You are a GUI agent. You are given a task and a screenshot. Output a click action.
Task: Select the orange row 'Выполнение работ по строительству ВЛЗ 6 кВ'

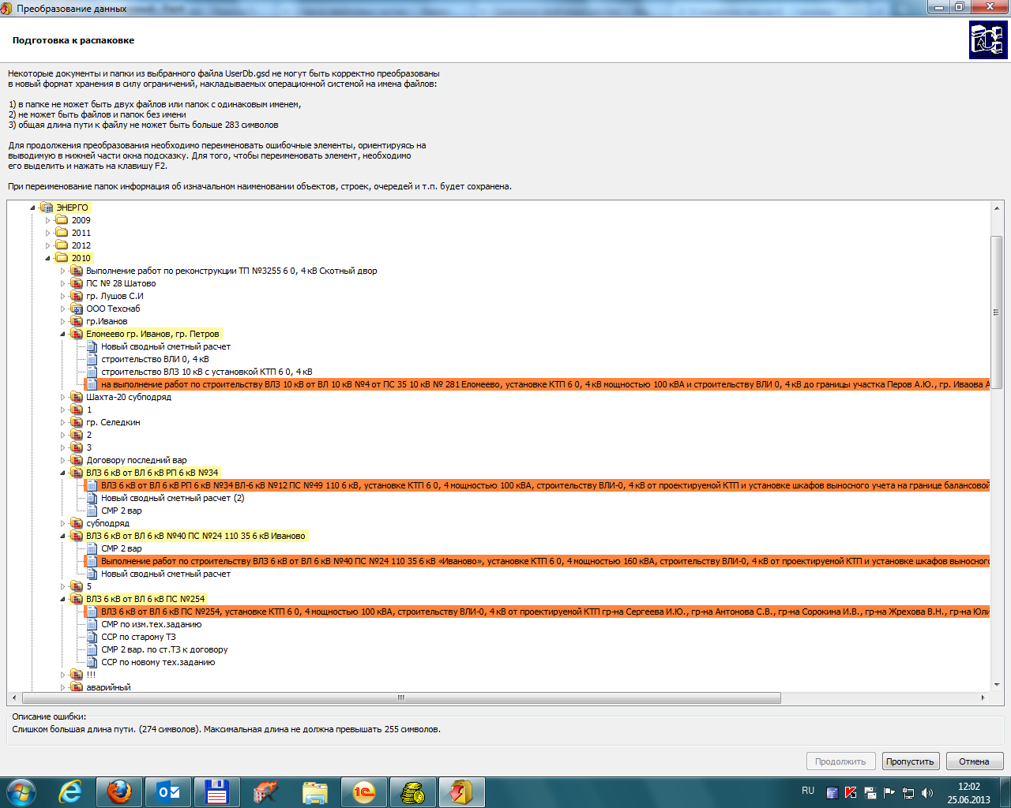click(537, 561)
